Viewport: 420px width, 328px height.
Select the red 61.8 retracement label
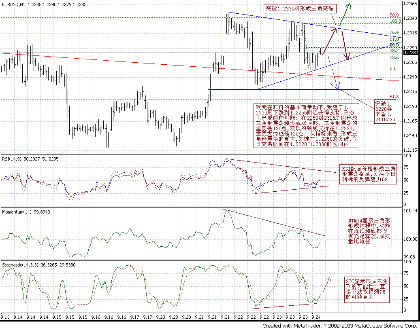pyautogui.click(x=394, y=97)
